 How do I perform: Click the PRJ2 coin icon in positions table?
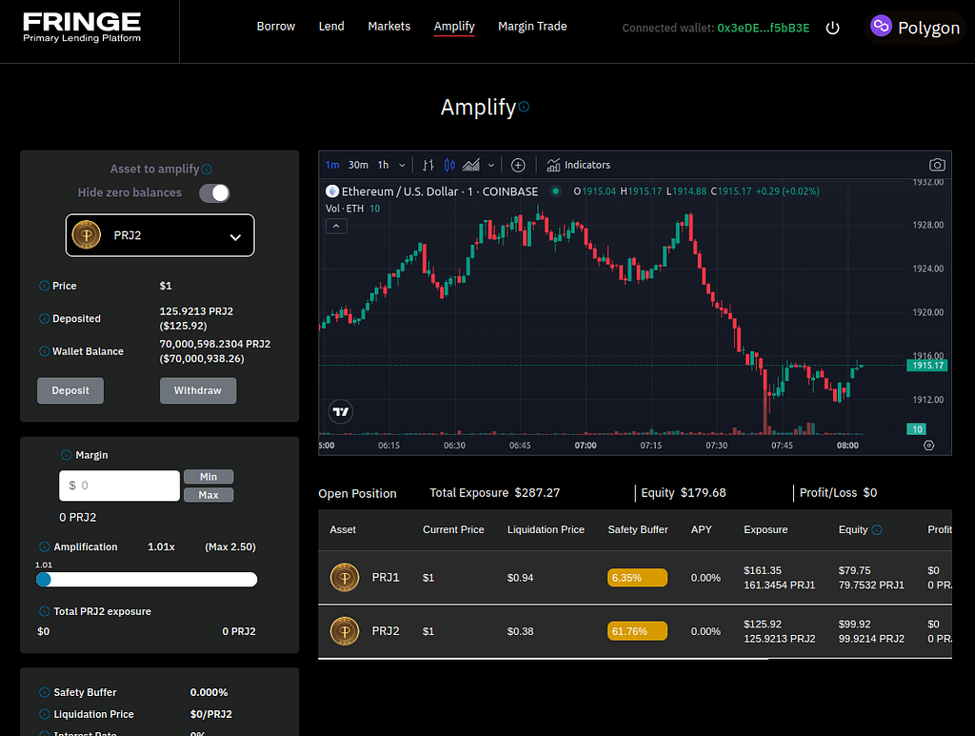pos(345,631)
